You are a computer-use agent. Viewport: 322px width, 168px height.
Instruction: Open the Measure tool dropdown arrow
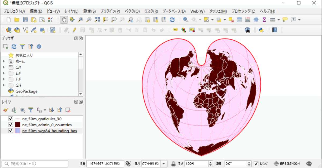tap(279, 20)
